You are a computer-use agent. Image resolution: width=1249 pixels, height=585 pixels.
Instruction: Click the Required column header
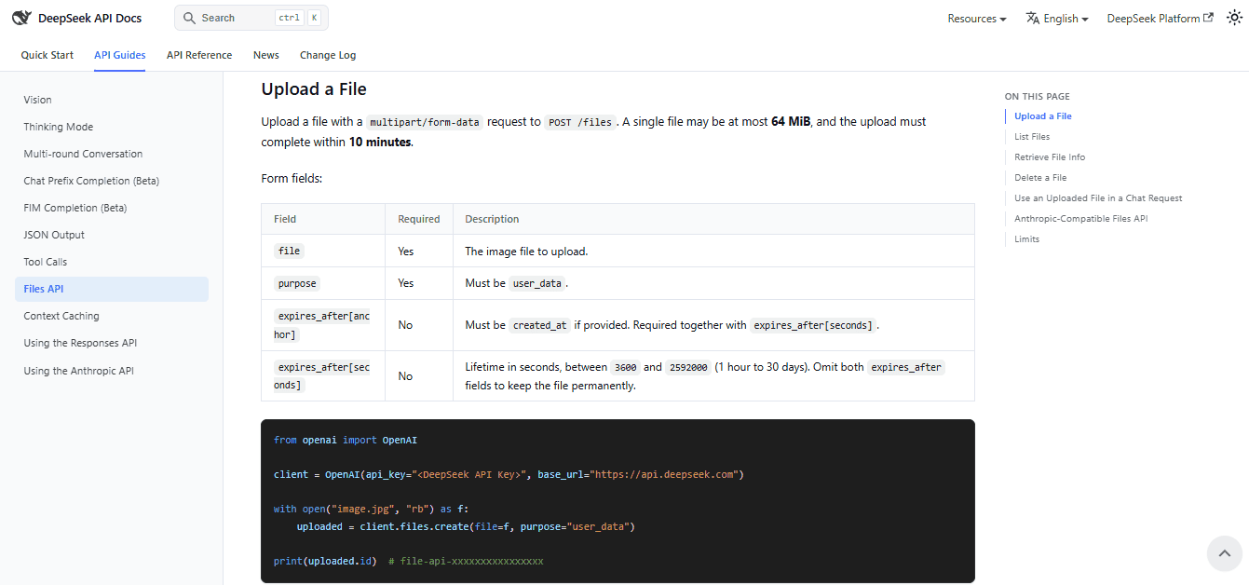tap(419, 220)
